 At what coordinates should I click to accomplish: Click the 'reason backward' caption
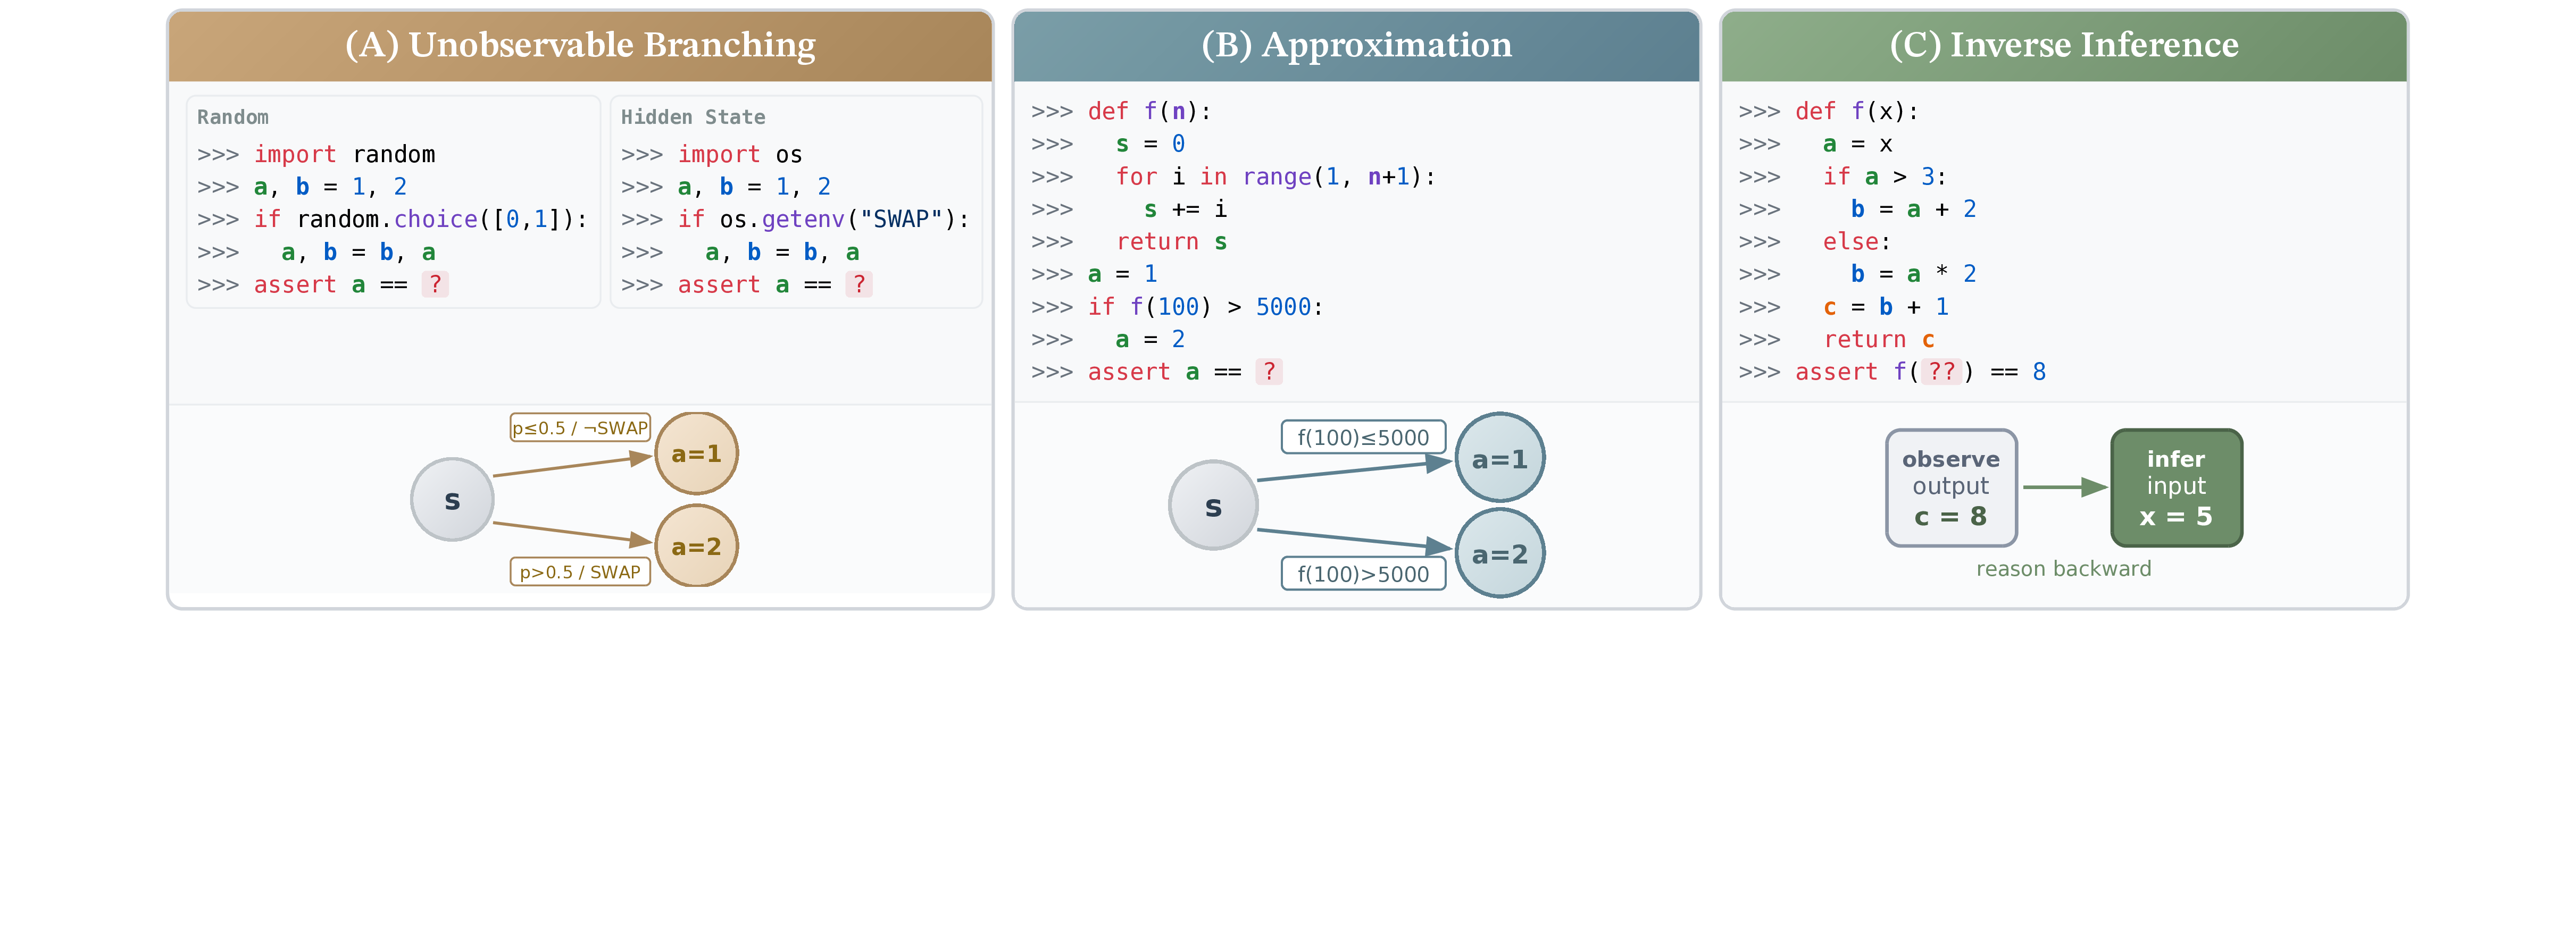(2063, 568)
